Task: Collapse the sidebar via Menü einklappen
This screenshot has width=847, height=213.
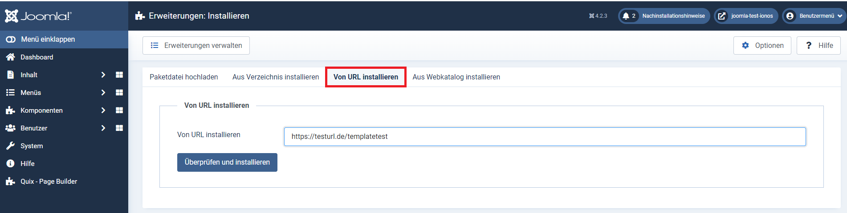Action: 64,39
